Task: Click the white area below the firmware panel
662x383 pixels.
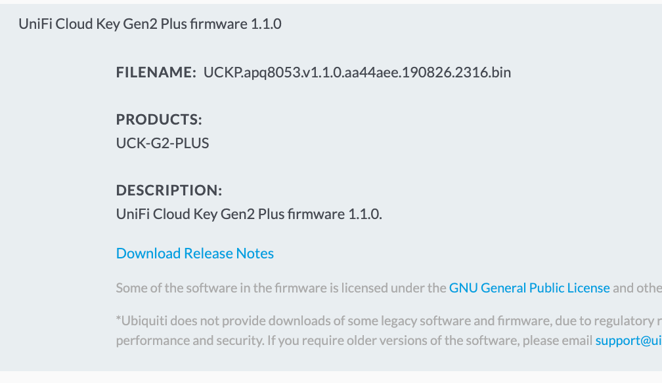Action: point(331,377)
